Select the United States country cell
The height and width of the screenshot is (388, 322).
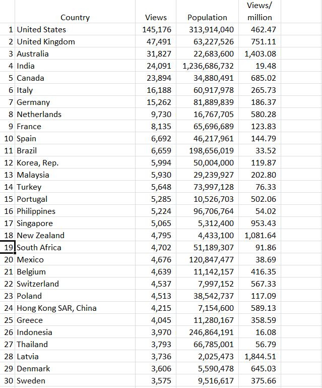coord(41,30)
